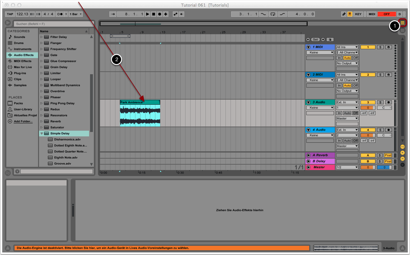Switch to Arrangement View with the selector icon
410x255 pixels.
403,23
